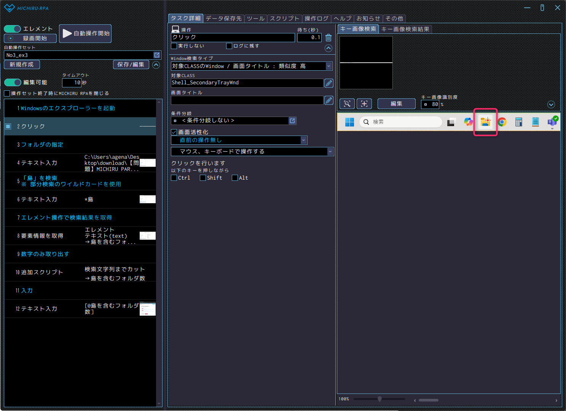
Task: Open the popup icon beside 条件分岐
Action: tap(292, 121)
